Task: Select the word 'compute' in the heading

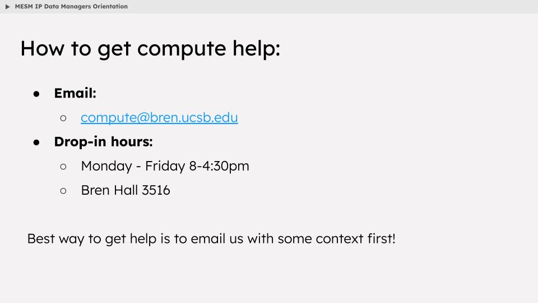Action: [x=182, y=49]
